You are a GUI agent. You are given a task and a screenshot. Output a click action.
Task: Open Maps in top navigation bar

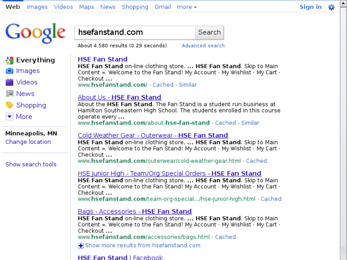(x=86, y=7)
